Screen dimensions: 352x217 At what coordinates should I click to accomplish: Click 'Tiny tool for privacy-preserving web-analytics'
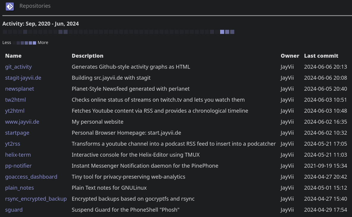[128, 177]
